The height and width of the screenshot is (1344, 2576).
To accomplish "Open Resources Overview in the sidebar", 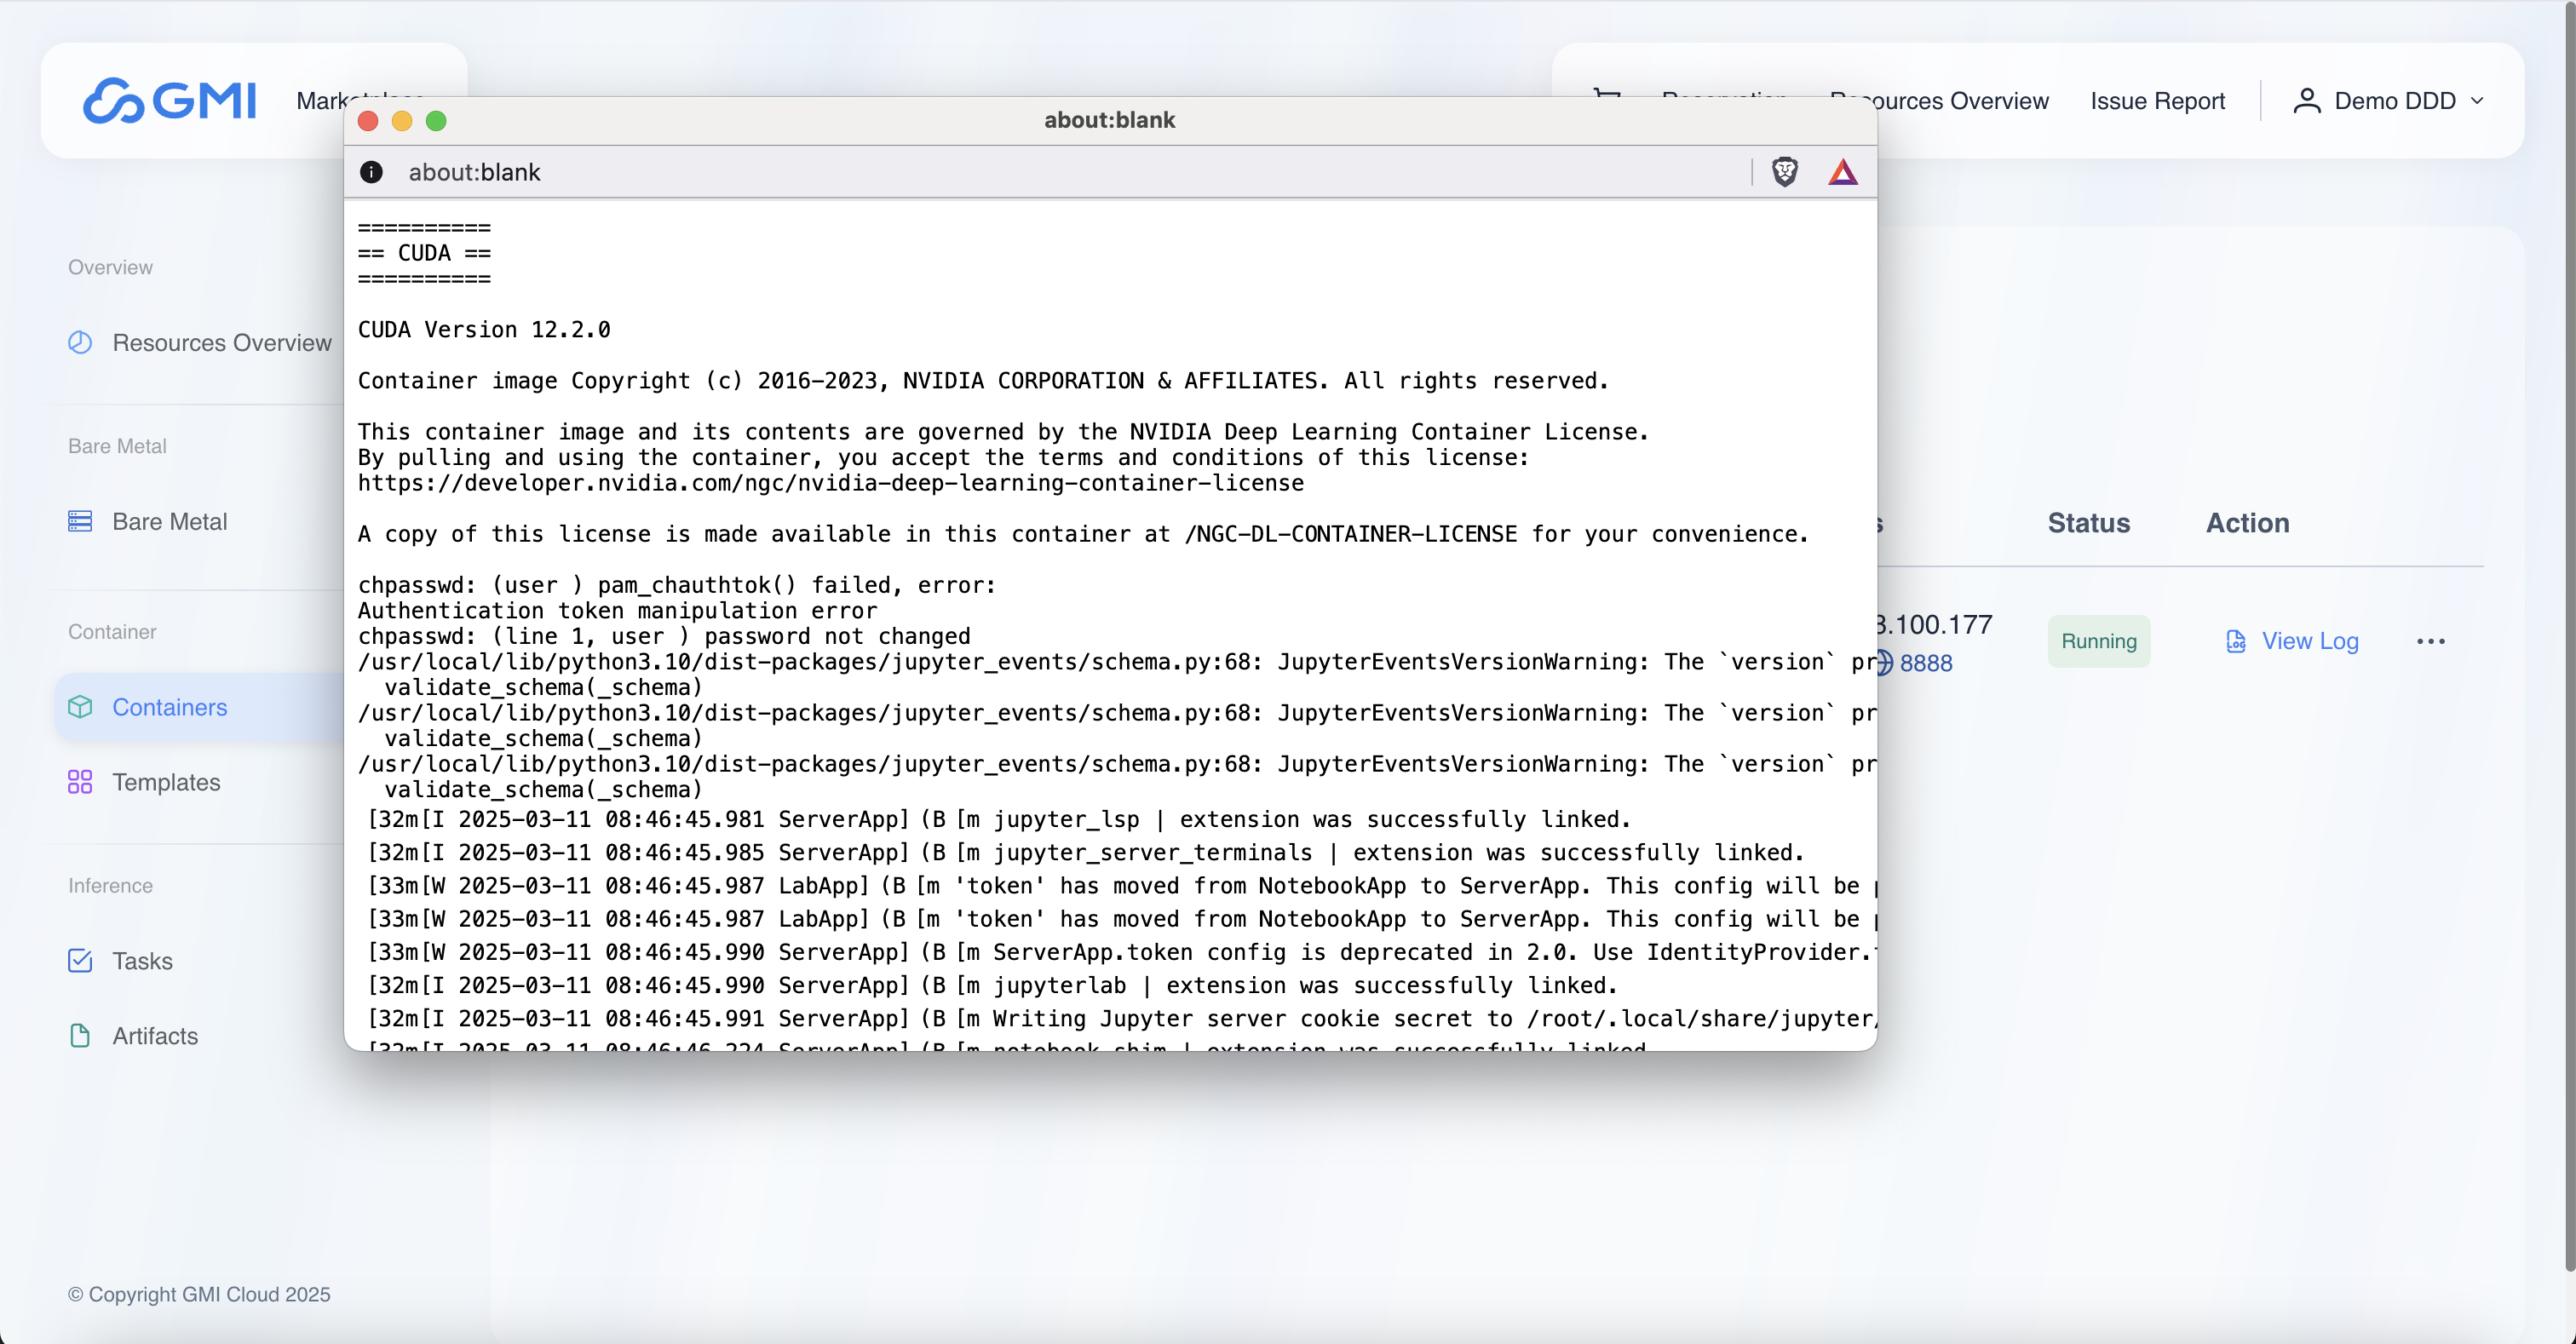I will pos(200,342).
